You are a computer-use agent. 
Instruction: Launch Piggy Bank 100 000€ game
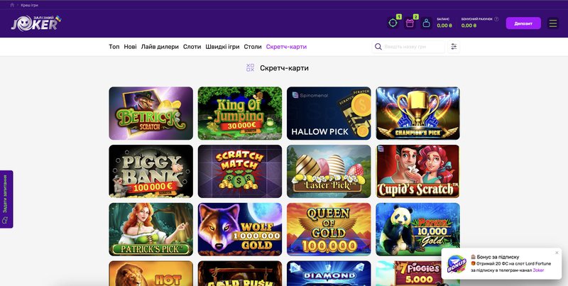(151, 171)
